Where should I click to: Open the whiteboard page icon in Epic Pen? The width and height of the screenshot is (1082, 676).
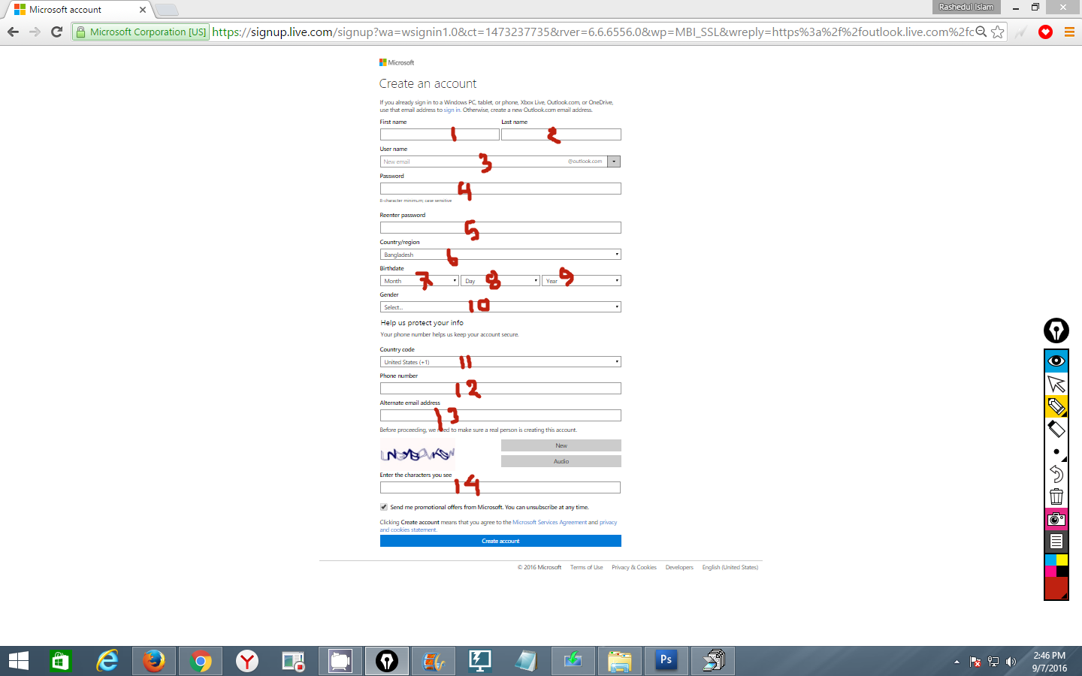pyautogui.click(x=1056, y=542)
